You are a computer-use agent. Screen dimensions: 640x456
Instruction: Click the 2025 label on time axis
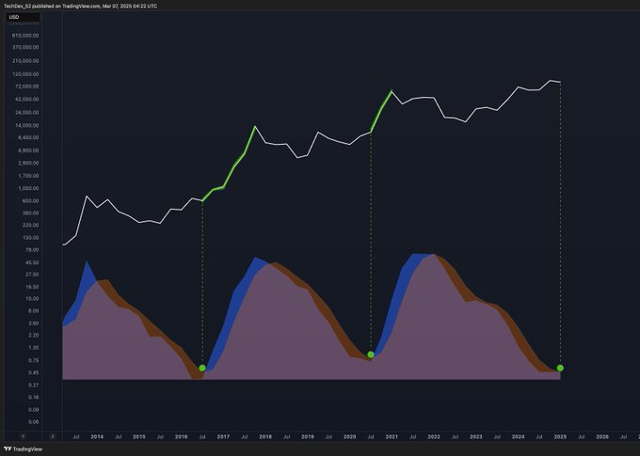(560, 436)
